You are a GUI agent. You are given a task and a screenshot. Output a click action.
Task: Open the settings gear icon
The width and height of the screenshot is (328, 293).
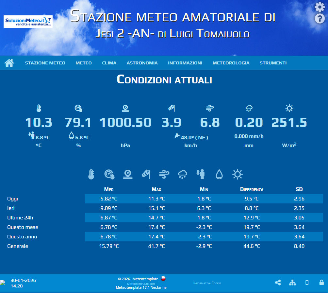(320, 7)
